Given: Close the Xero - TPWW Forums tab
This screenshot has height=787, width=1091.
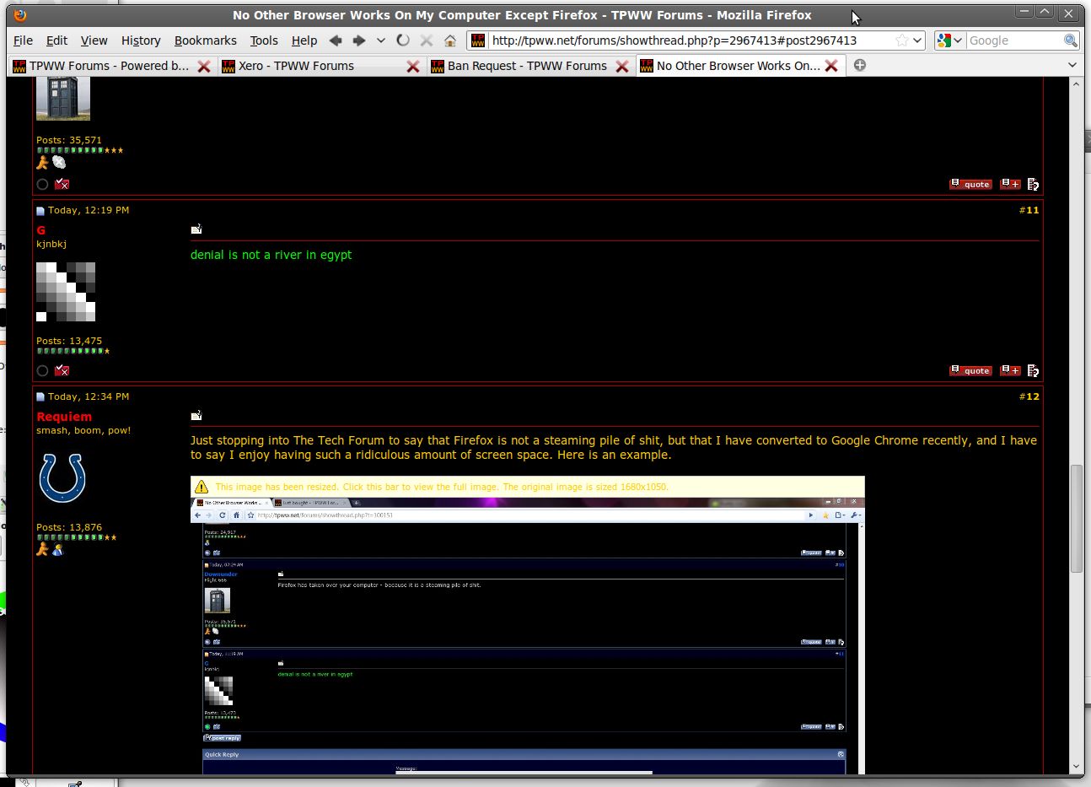Looking at the screenshot, I should (x=413, y=66).
